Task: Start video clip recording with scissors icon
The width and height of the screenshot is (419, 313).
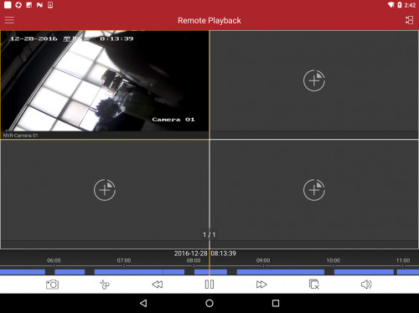Action: 105,285
